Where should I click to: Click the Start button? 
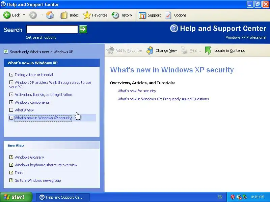[x=16, y=197]
